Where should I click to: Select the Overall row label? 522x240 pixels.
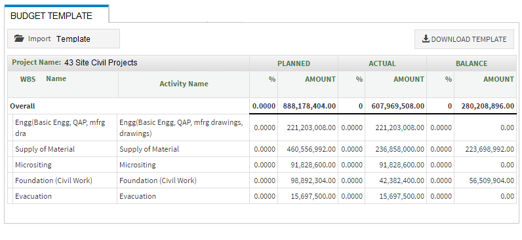point(22,106)
